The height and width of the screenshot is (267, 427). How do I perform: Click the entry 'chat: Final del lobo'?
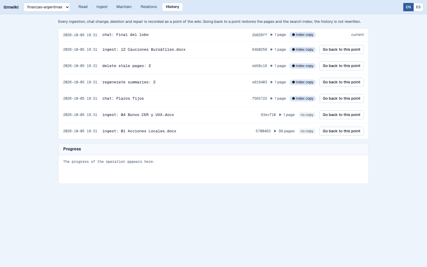[125, 35]
